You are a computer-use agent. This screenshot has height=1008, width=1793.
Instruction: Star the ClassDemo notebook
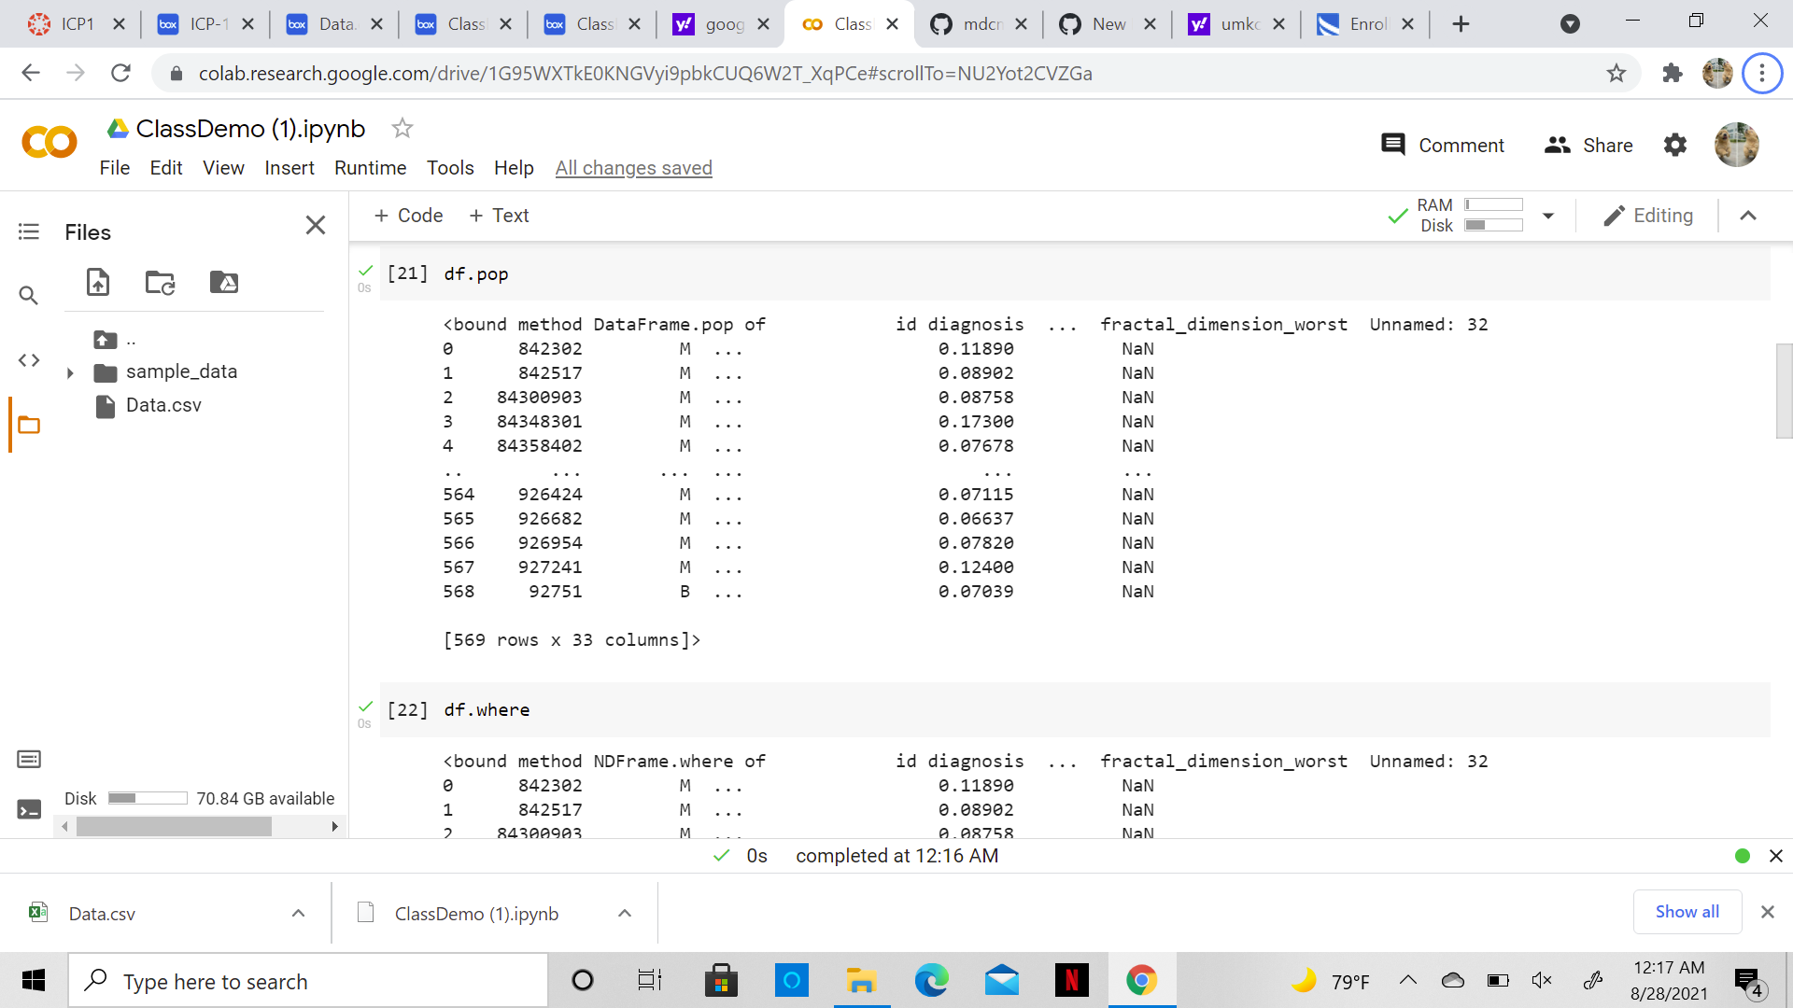(402, 128)
